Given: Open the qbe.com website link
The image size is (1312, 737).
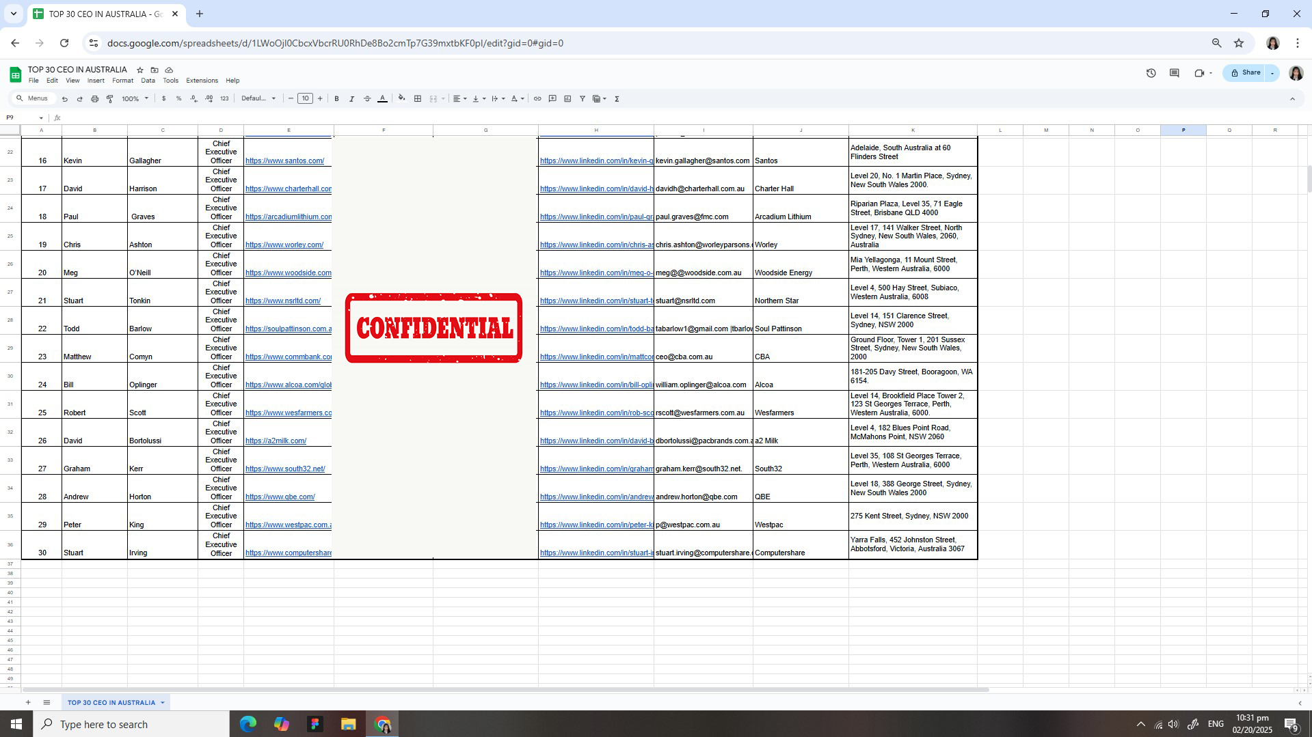Looking at the screenshot, I should tap(280, 497).
